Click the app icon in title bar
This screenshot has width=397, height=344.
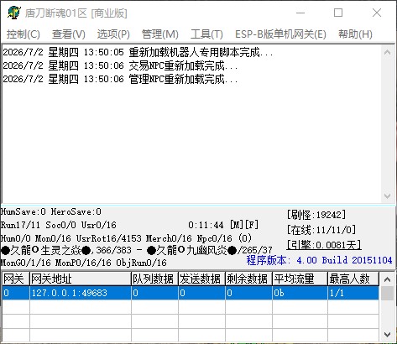[x=13, y=13]
